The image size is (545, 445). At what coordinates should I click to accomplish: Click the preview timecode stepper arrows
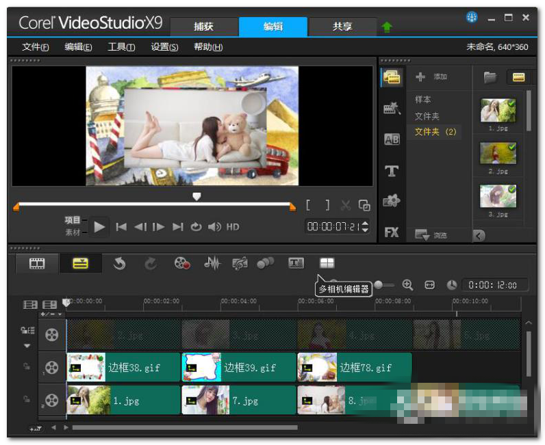[x=365, y=227]
